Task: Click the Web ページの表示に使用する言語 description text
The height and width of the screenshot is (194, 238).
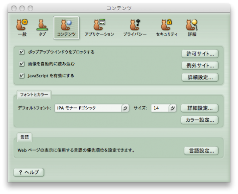Action: (x=76, y=150)
